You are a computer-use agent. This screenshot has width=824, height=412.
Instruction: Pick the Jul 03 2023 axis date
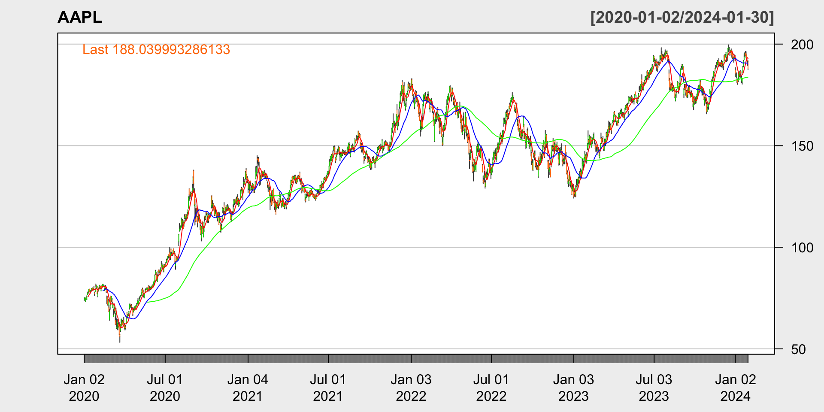[654, 388]
